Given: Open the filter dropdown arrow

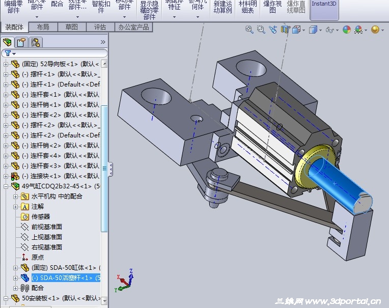Looking at the screenshot, I should coord(14,53).
